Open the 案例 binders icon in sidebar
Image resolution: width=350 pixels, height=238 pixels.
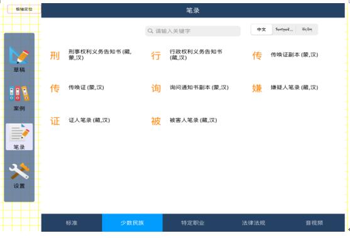(19, 93)
